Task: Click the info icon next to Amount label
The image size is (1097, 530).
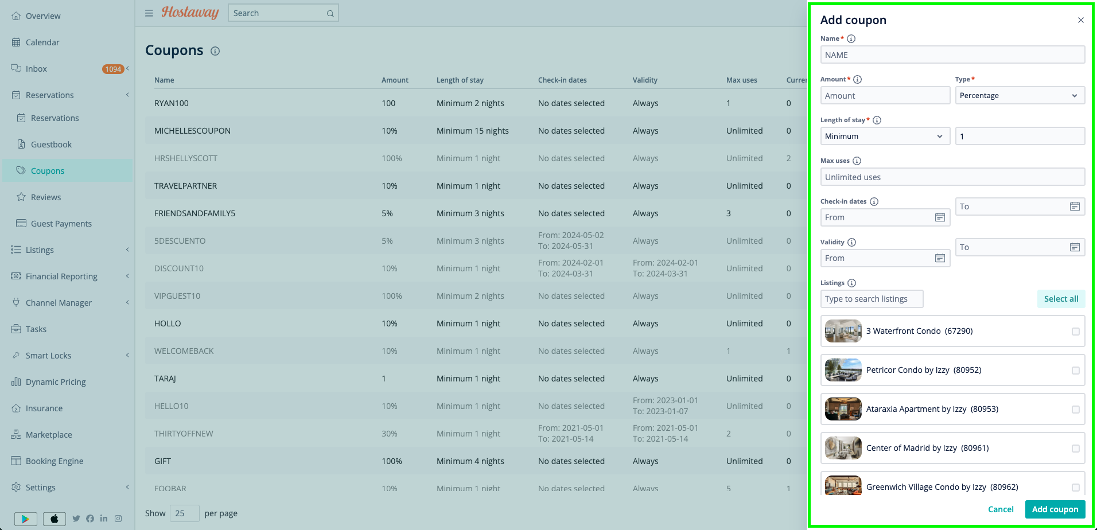Action: 858,80
